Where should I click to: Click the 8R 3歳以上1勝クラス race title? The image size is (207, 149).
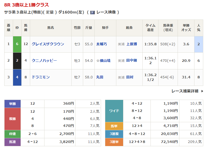click(27, 5)
